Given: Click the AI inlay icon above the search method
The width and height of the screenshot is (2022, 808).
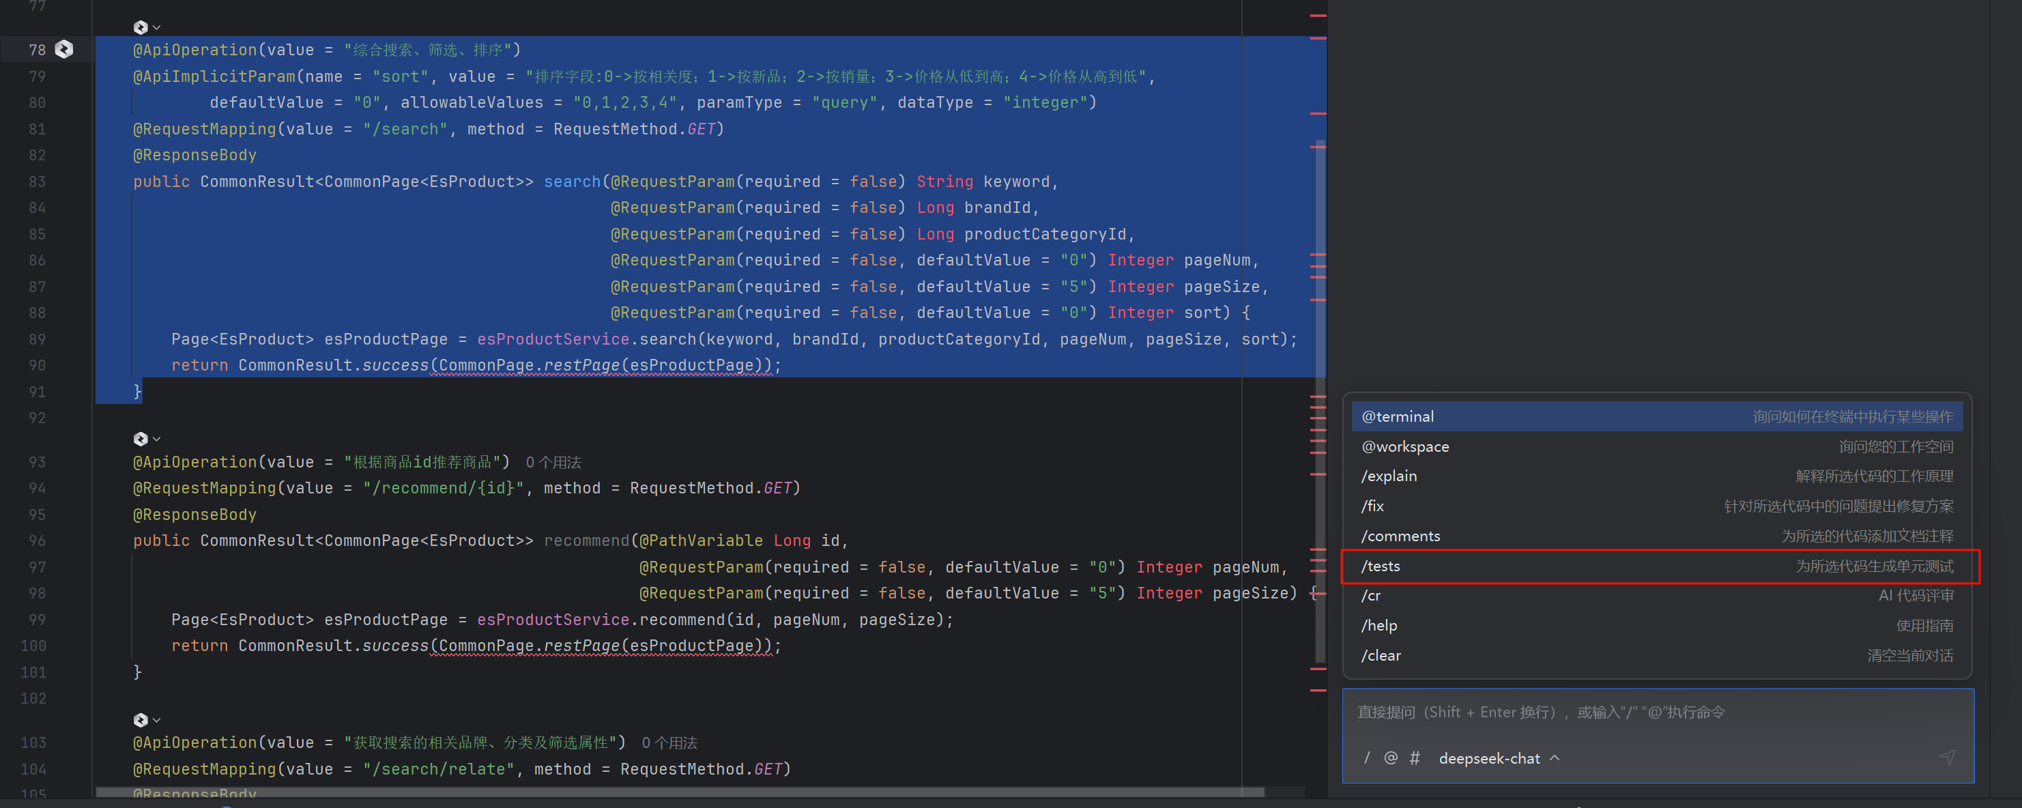Looking at the screenshot, I should coord(141,27).
